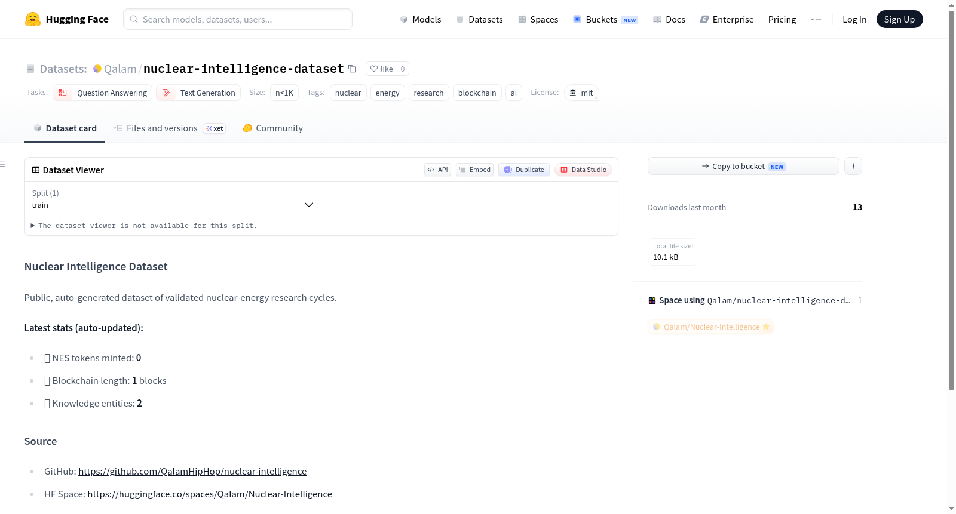The image size is (956, 514).
Task: Open the Split train dropdown
Action: point(173,199)
